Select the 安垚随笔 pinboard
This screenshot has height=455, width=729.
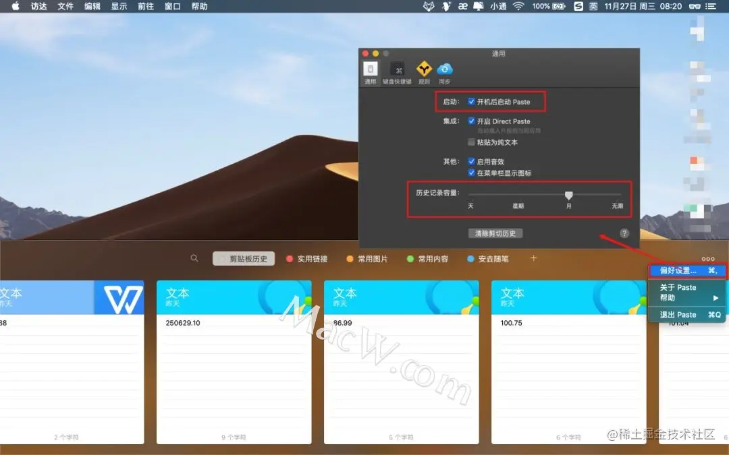point(488,259)
